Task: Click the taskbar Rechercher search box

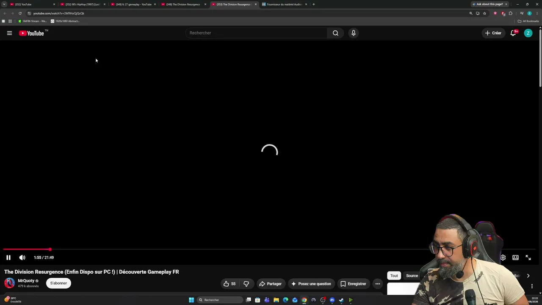Action: tap(220, 300)
